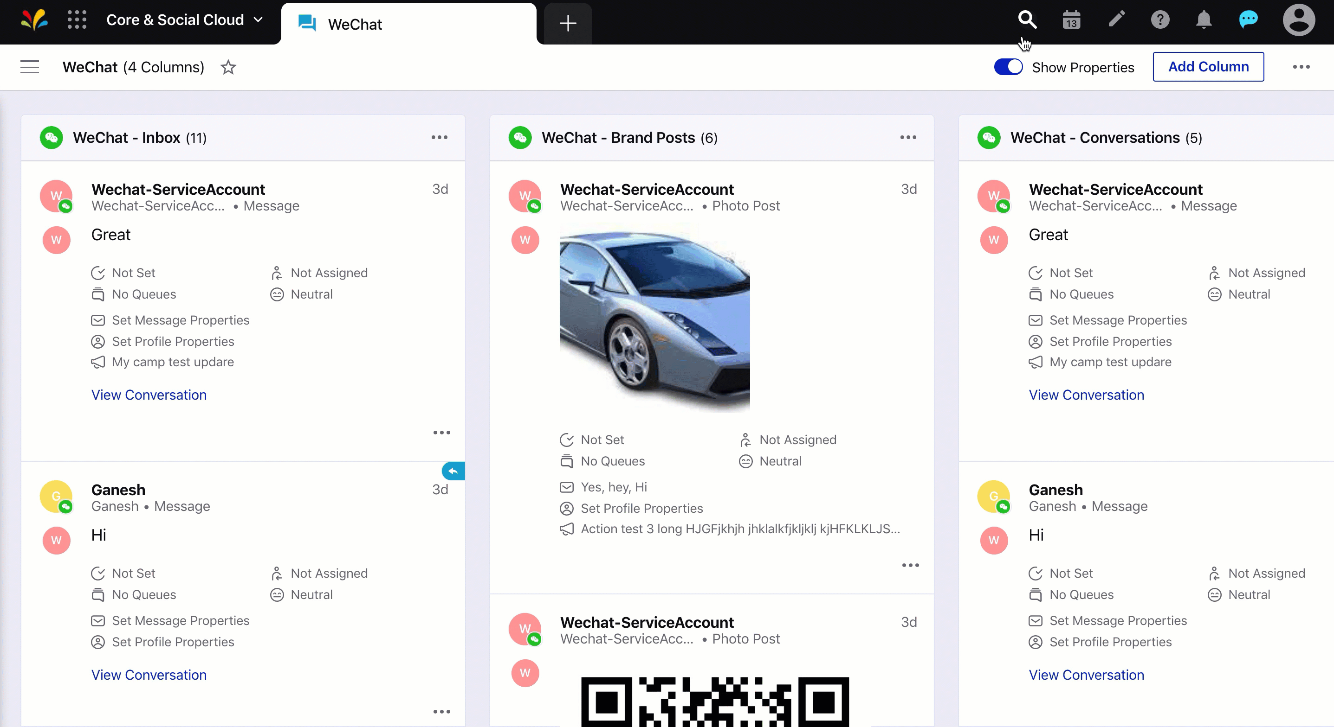Viewport: 1334px width, 727px height.
Task: Open options menu for Ganesh message in Inbox
Action: 441,712
